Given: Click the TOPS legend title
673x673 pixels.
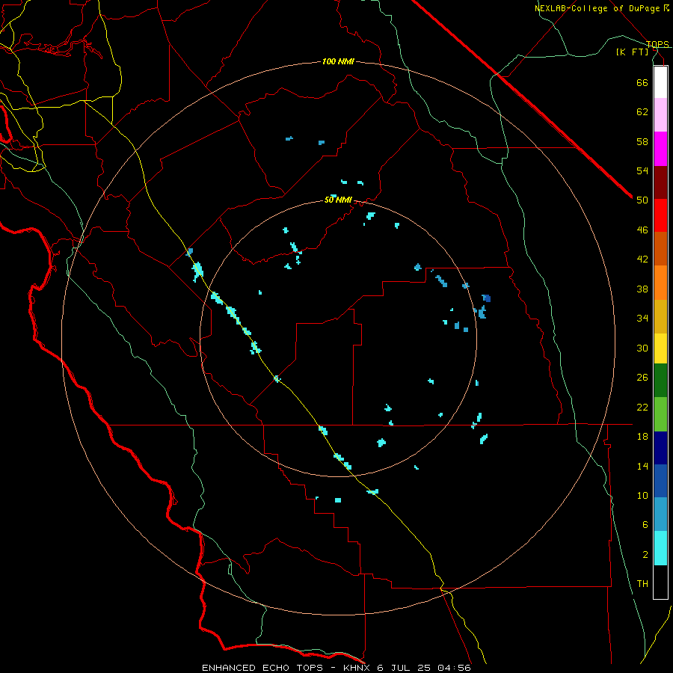Looking at the screenshot, I should (x=657, y=44).
